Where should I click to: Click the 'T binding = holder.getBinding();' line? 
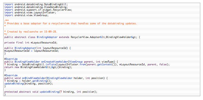[x=28, y=81]
